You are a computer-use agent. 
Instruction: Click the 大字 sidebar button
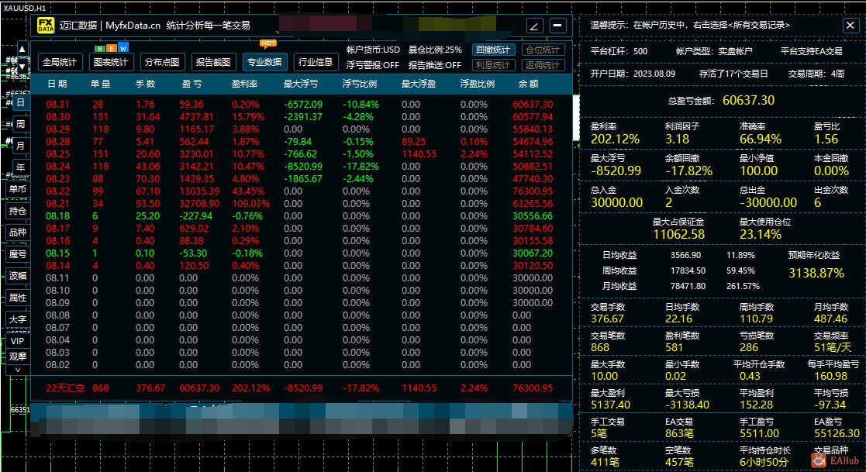tap(18, 319)
